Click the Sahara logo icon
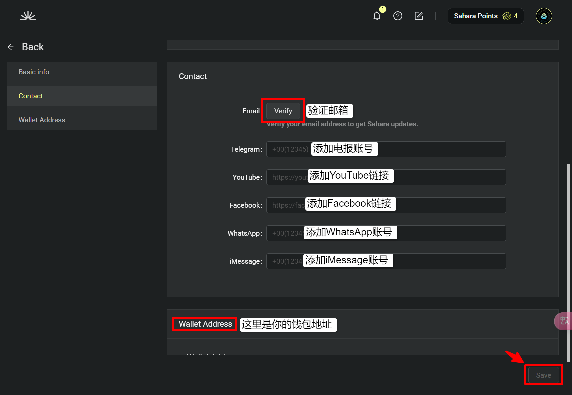Screen dimensions: 572x395 click(x=28, y=16)
